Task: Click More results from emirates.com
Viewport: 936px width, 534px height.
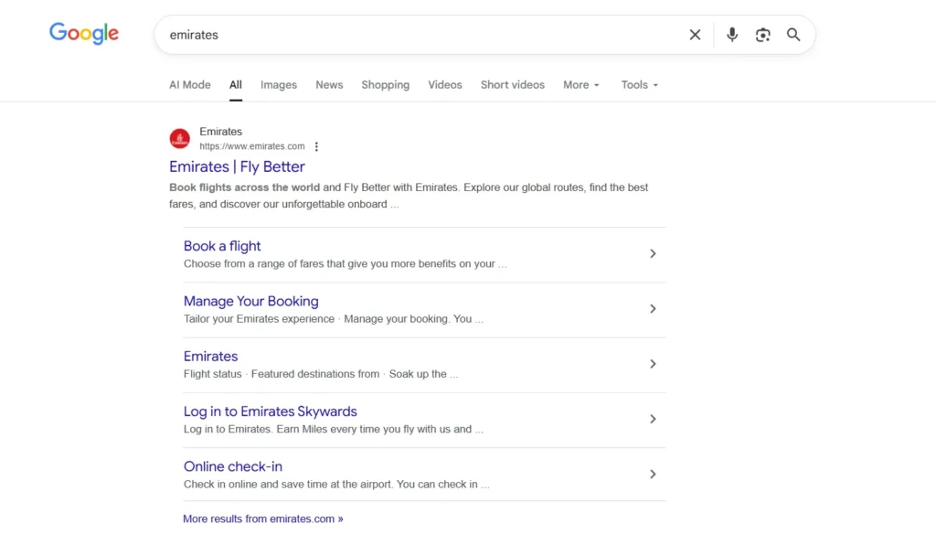Action: pyautogui.click(x=262, y=518)
